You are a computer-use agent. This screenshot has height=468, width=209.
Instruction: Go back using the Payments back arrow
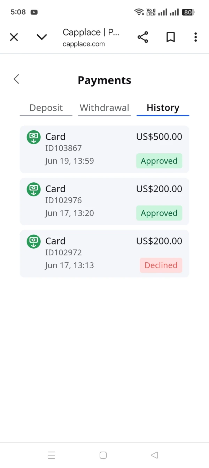pyautogui.click(x=16, y=79)
